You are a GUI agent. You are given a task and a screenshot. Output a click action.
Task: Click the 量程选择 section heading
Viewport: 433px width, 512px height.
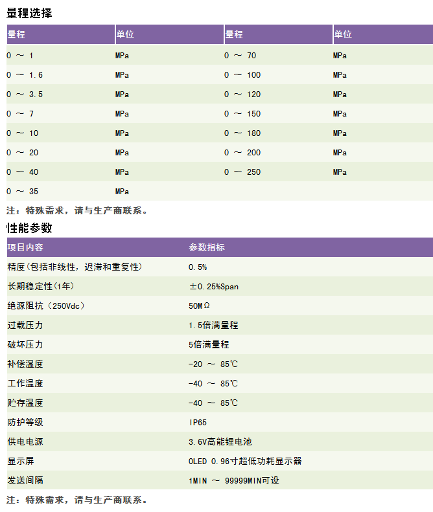(29, 13)
